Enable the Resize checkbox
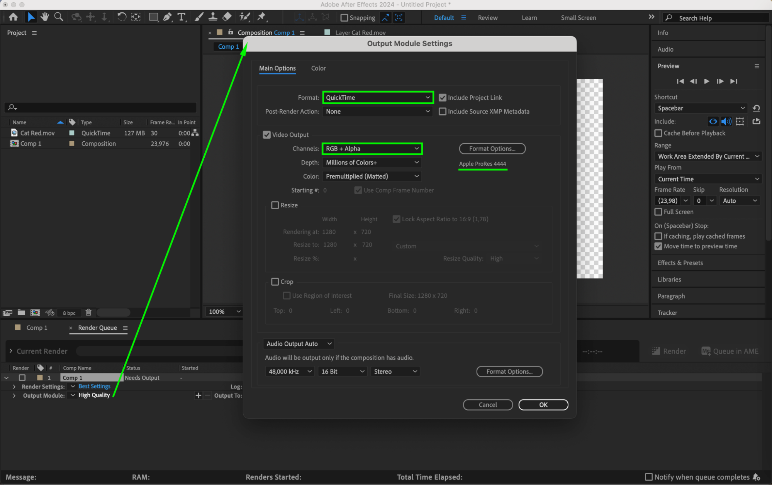 (x=275, y=205)
